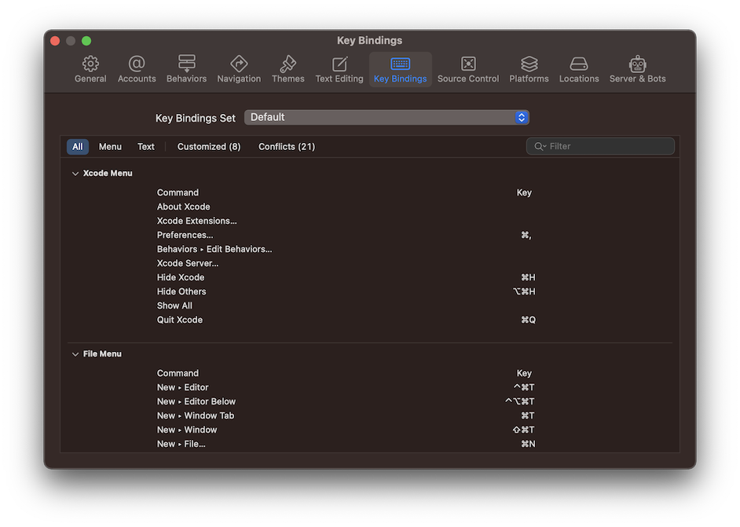Zoom the Key Bindings window
740x527 pixels.
point(86,41)
